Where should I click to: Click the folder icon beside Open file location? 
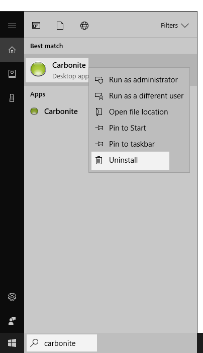coord(99,112)
